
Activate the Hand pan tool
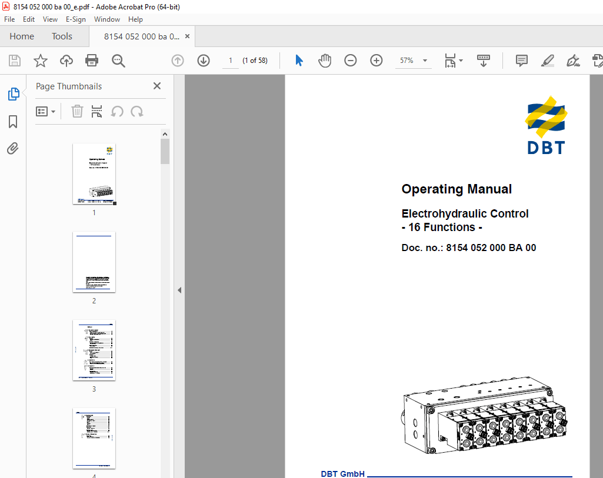click(325, 61)
